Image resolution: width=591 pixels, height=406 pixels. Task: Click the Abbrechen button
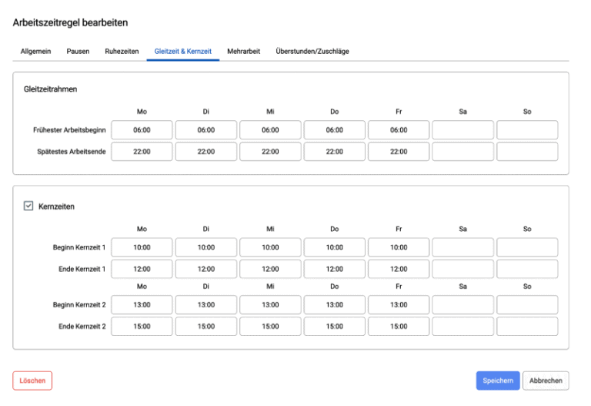pos(546,381)
